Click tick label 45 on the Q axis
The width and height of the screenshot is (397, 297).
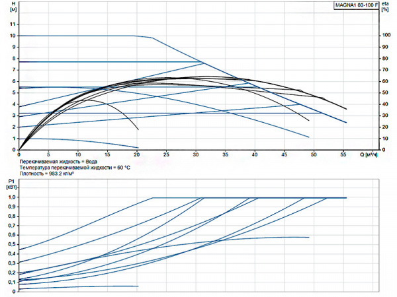285,156
